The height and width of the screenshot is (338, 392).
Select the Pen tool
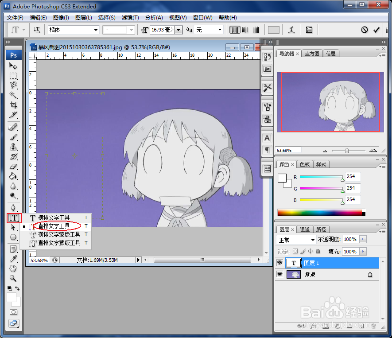(x=13, y=207)
